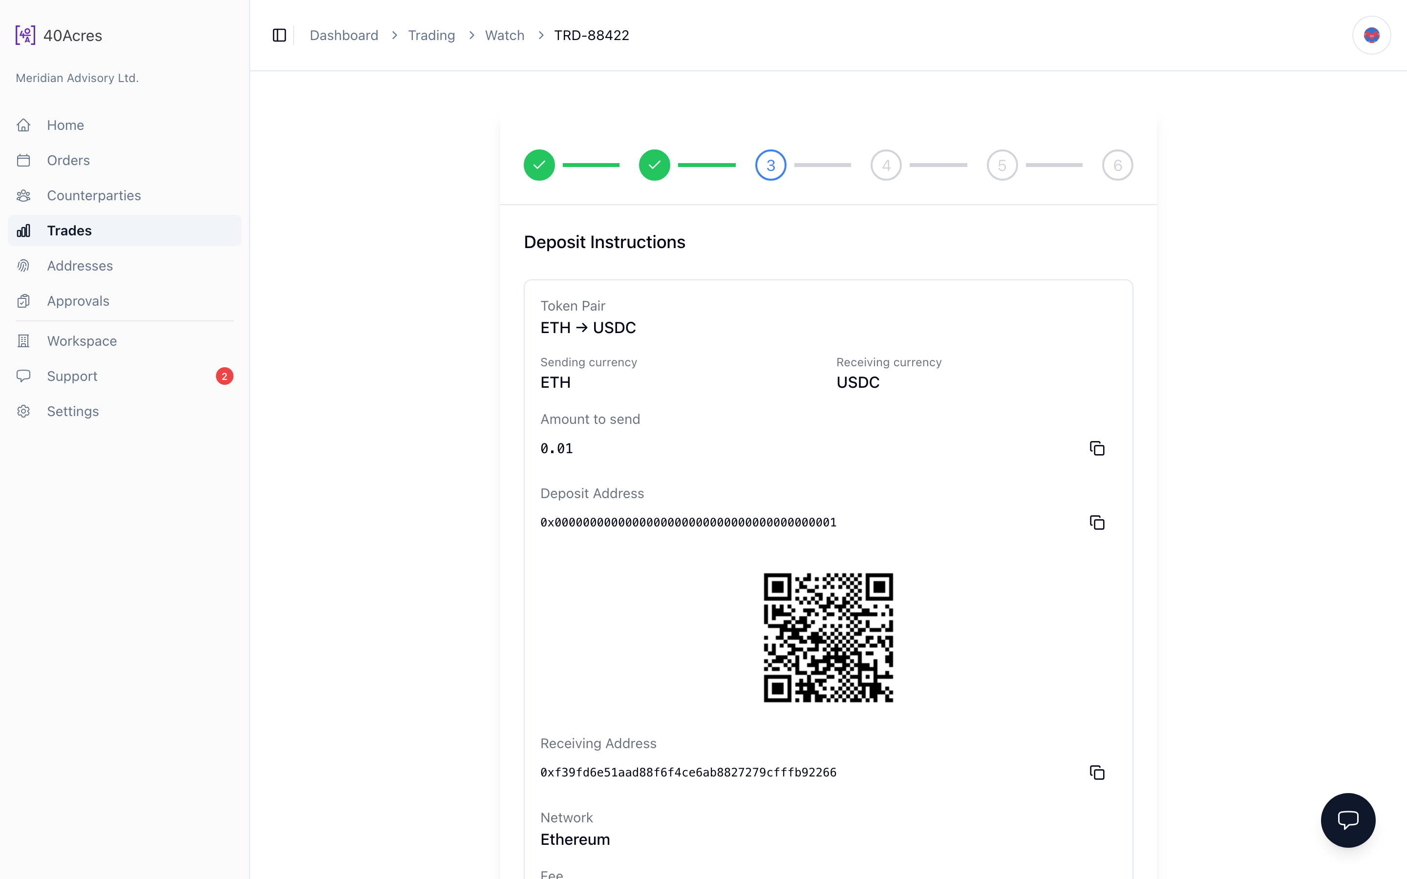The height and width of the screenshot is (879, 1407).
Task: Click the deposit address 0x000...0001 text
Action: click(x=688, y=523)
